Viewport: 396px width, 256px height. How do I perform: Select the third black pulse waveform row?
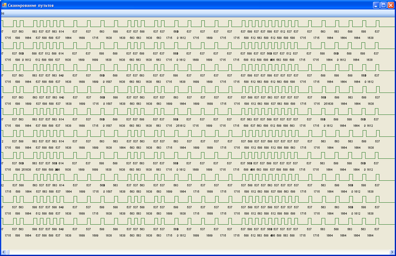click(x=198, y=67)
